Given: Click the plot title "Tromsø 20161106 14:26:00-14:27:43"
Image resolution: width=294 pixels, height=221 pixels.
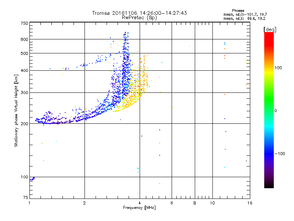Looking at the screenshot, I should tap(139, 13).
